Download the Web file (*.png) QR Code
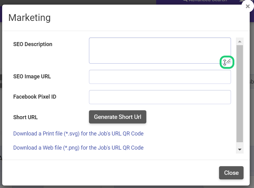Image resolution: width=254 pixels, height=188 pixels. 79,148
